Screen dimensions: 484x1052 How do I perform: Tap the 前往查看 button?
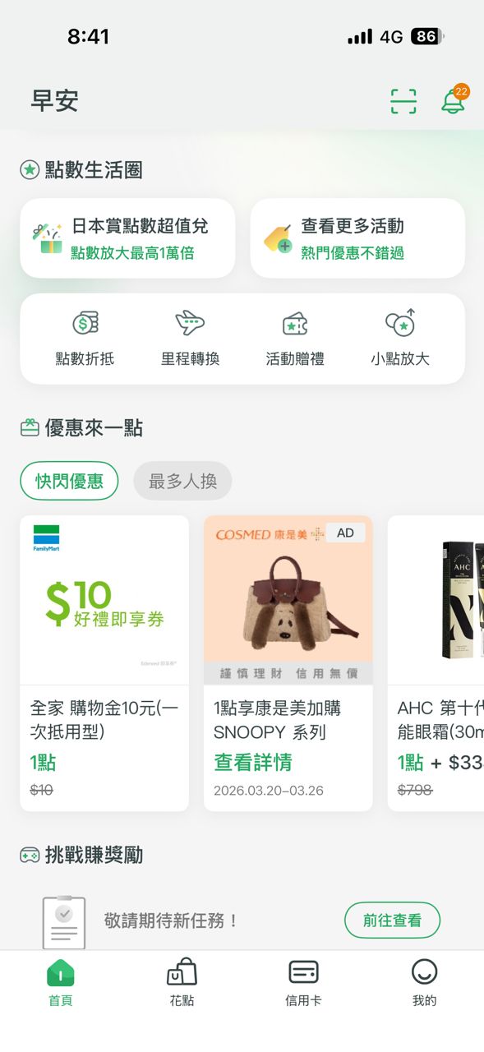pyautogui.click(x=392, y=920)
